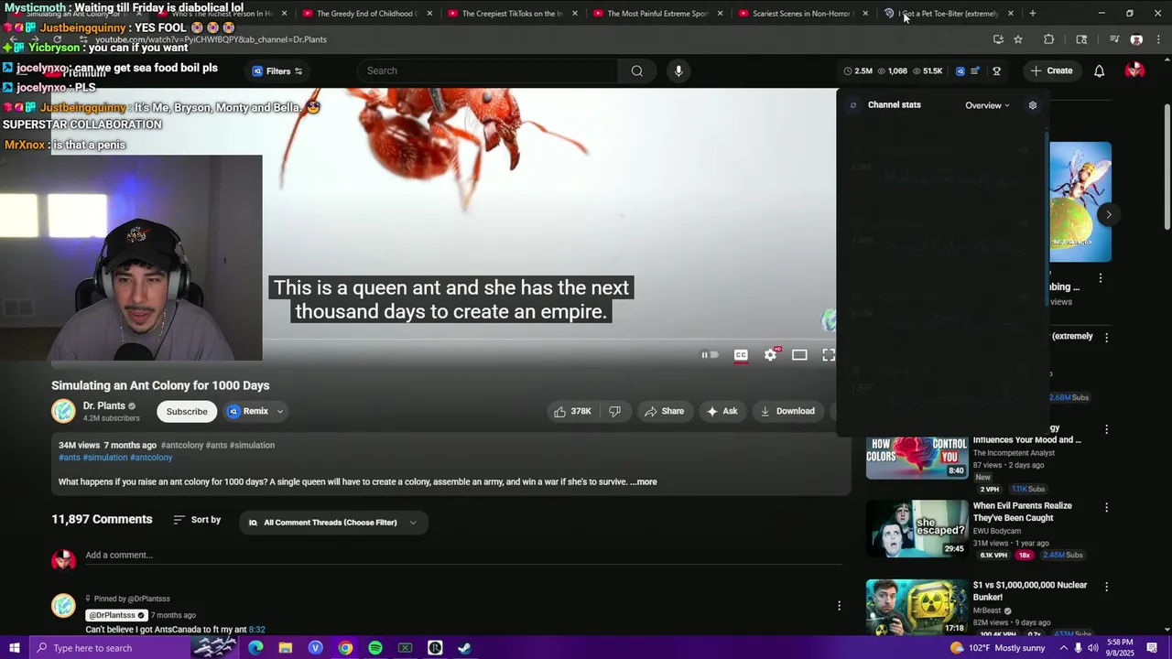Switch to I Got a Pet Toe-Biter tab
The width and height of the screenshot is (1172, 659).
coord(949,14)
